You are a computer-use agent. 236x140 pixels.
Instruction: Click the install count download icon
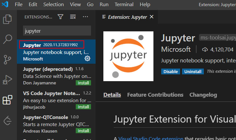(205, 49)
